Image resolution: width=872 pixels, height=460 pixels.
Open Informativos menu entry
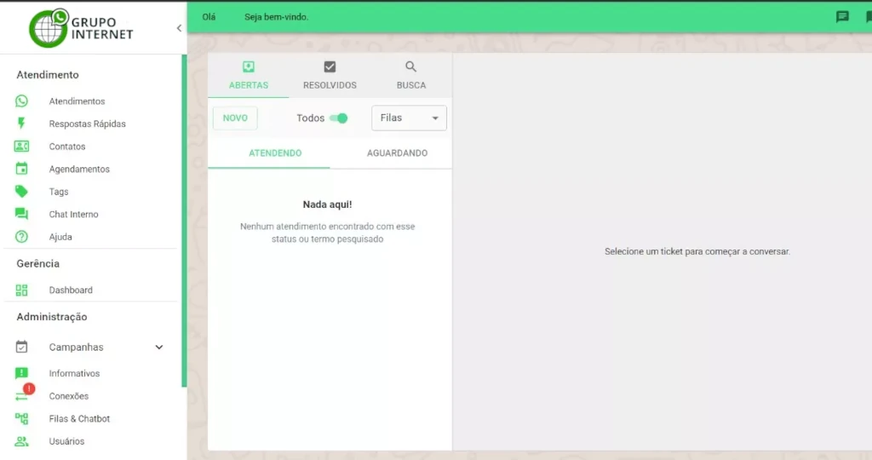pyautogui.click(x=74, y=373)
